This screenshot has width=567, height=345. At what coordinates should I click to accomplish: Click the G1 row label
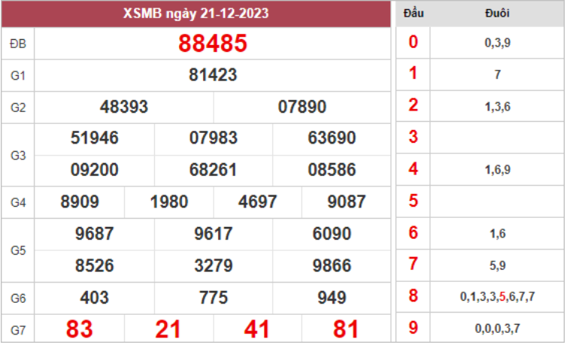click(18, 75)
